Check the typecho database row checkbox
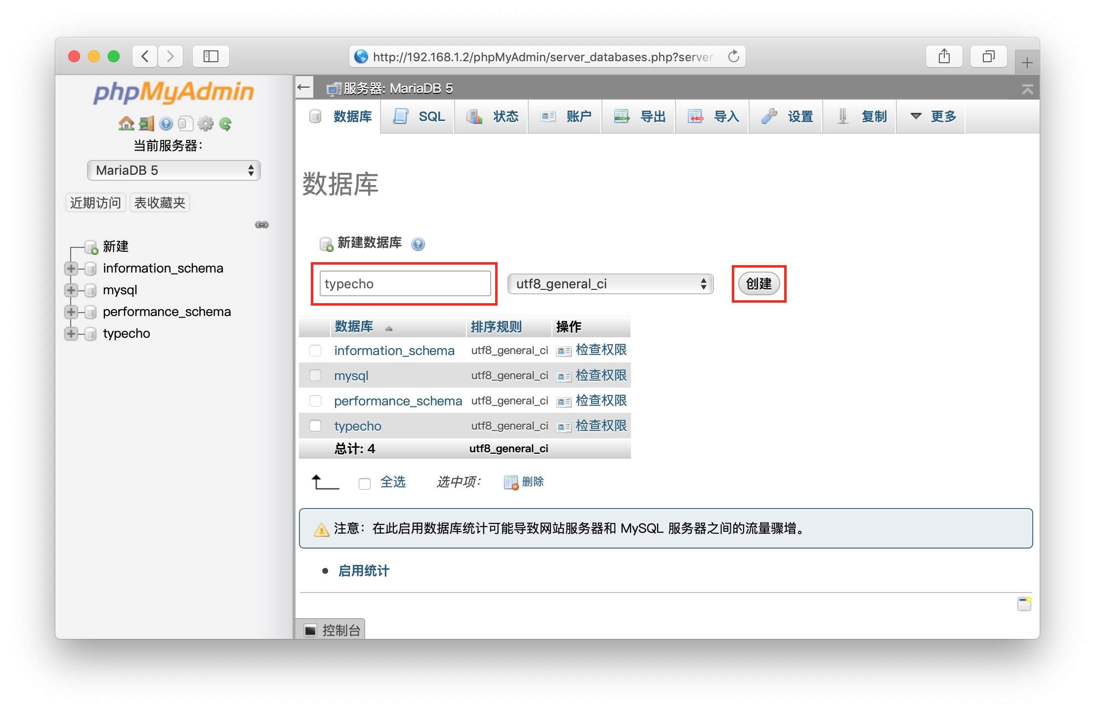Screen dimensions: 1095x712 [315, 426]
